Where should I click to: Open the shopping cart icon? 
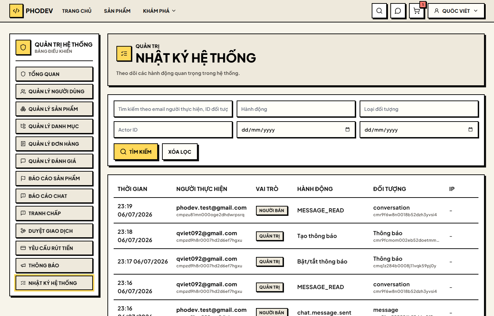click(x=416, y=11)
